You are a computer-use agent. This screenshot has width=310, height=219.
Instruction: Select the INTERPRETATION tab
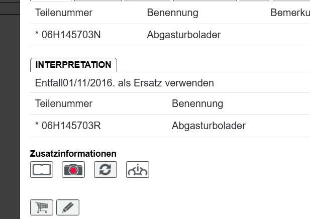(x=73, y=65)
